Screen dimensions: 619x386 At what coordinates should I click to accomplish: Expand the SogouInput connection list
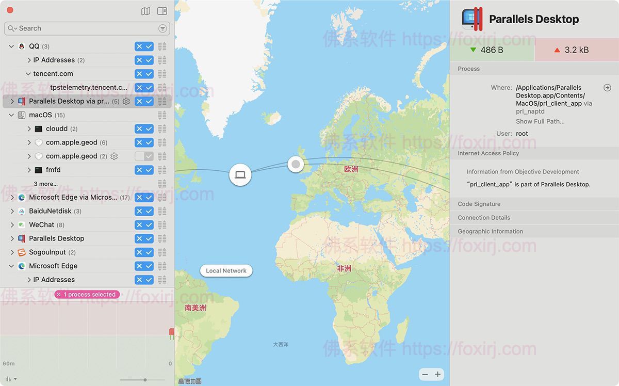pos(12,252)
